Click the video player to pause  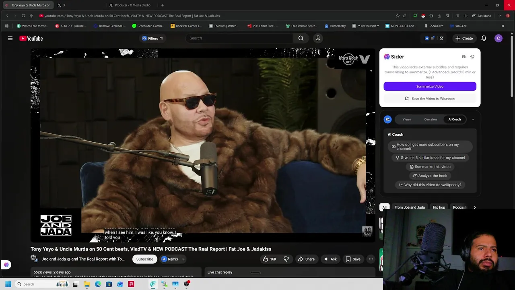point(203,145)
